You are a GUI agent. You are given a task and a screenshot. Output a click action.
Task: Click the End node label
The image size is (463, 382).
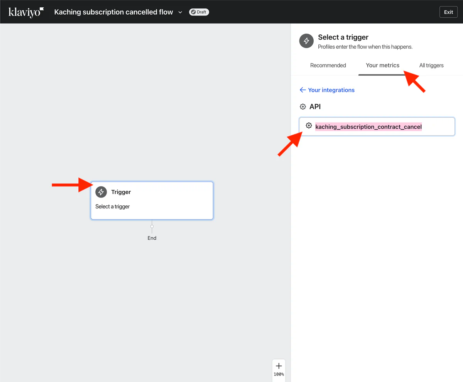tap(152, 238)
